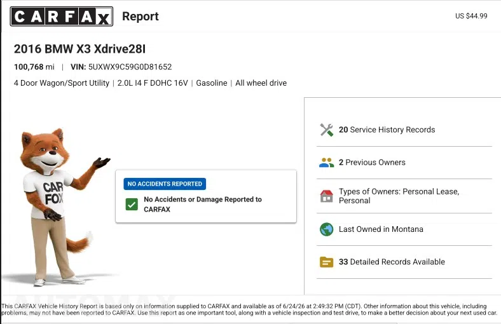Click the 2016 BMW X3 Xdrive28I title

click(x=79, y=49)
